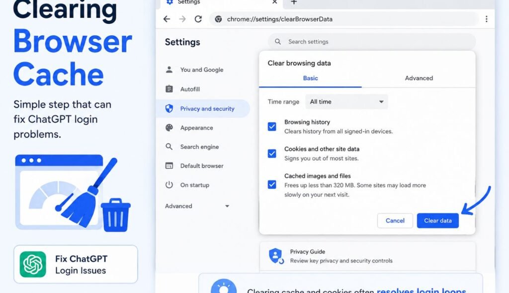Click 'Review key privacy and security controls' text

(341, 261)
